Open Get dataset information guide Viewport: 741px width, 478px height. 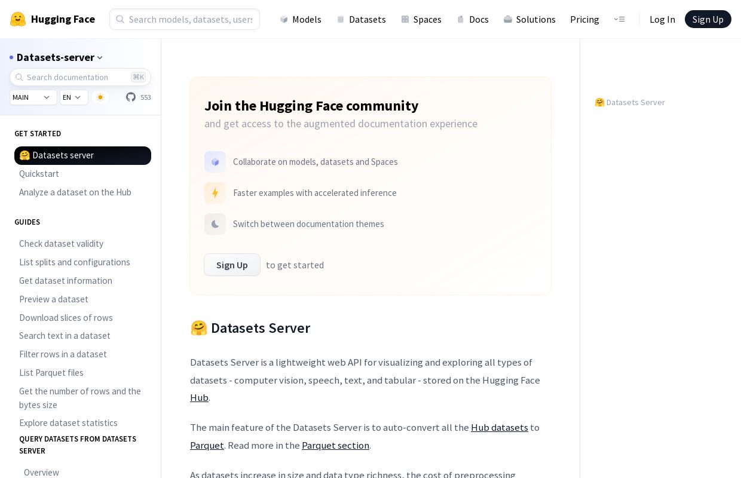[66, 281]
